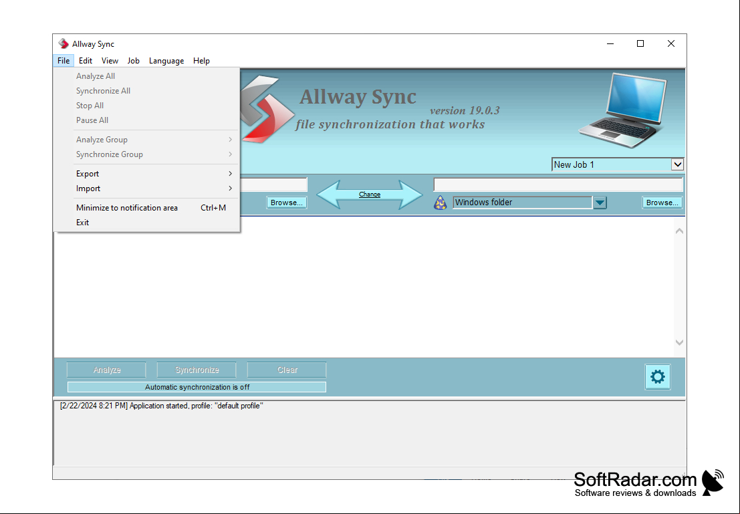
Task: Click the right folder path input field
Action: click(x=558, y=184)
